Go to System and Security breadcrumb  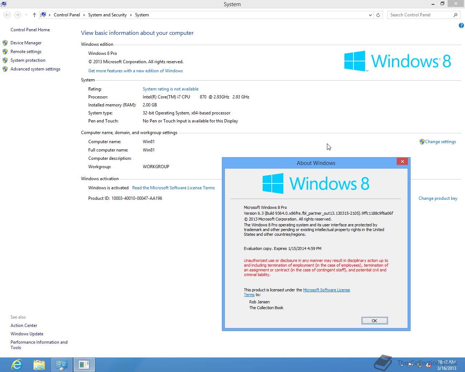[107, 15]
